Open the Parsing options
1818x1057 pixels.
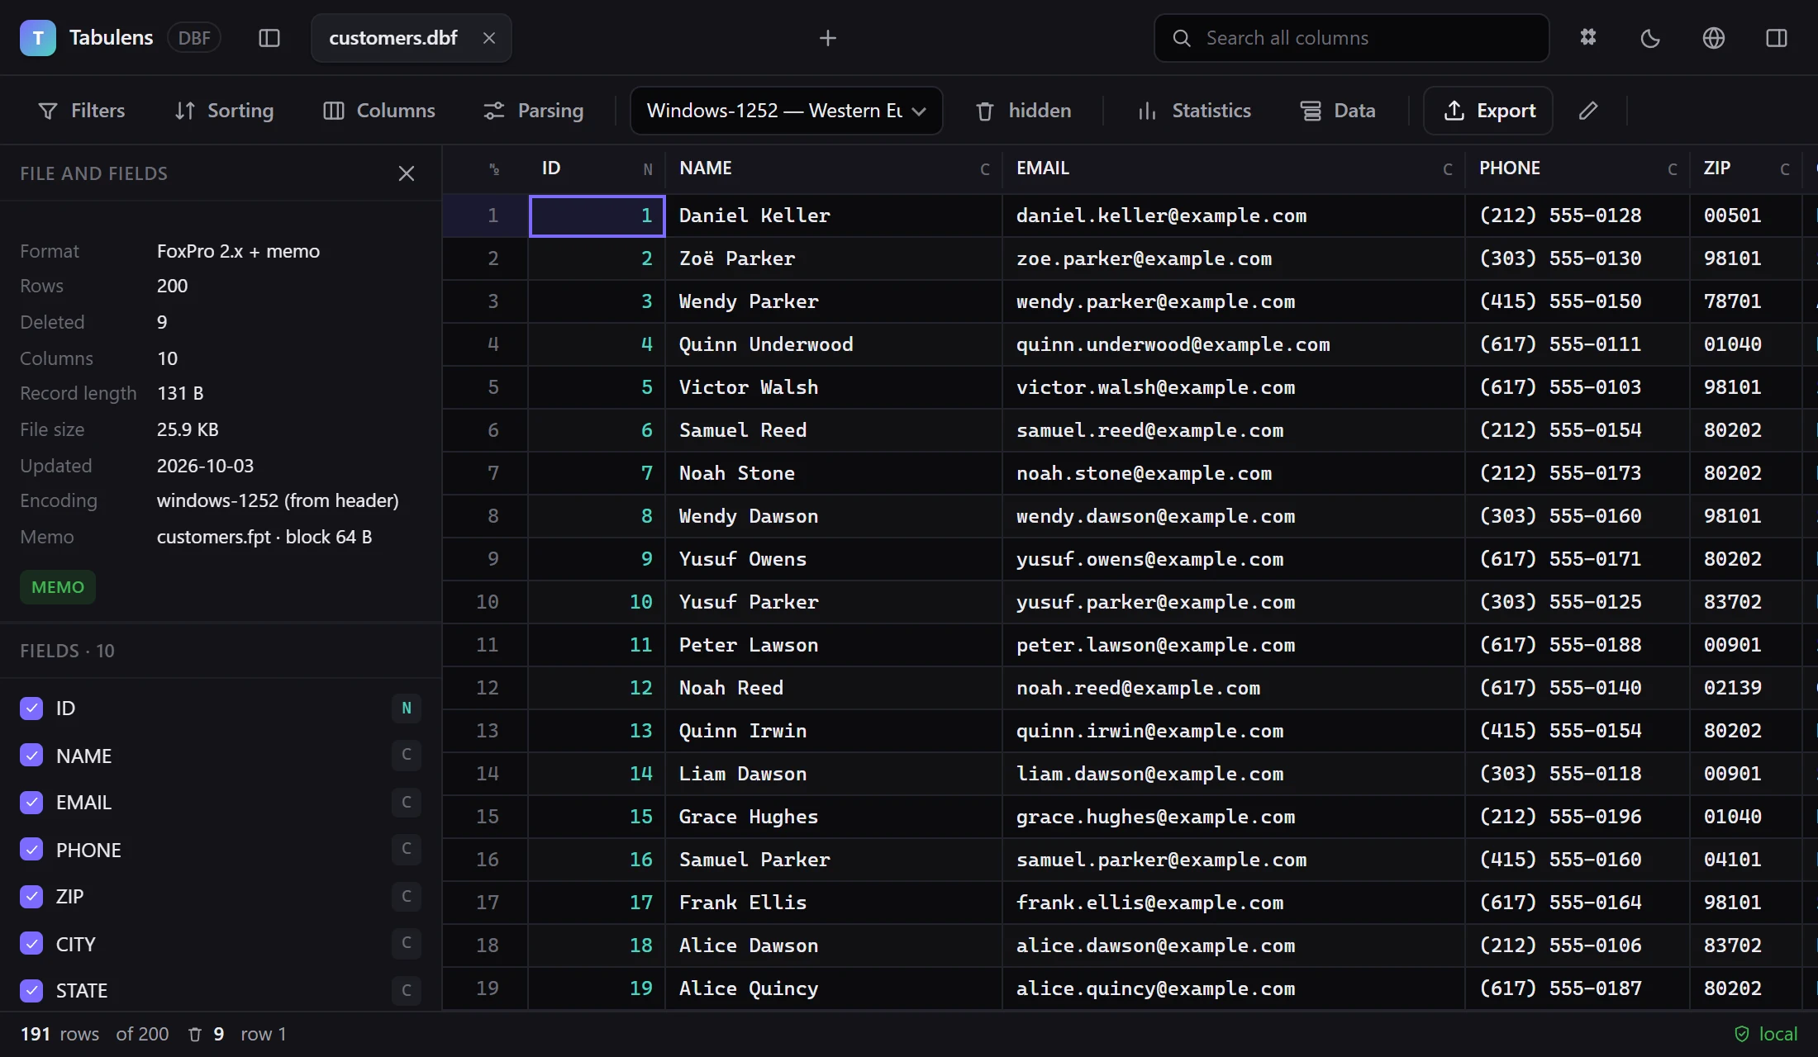[x=534, y=111]
